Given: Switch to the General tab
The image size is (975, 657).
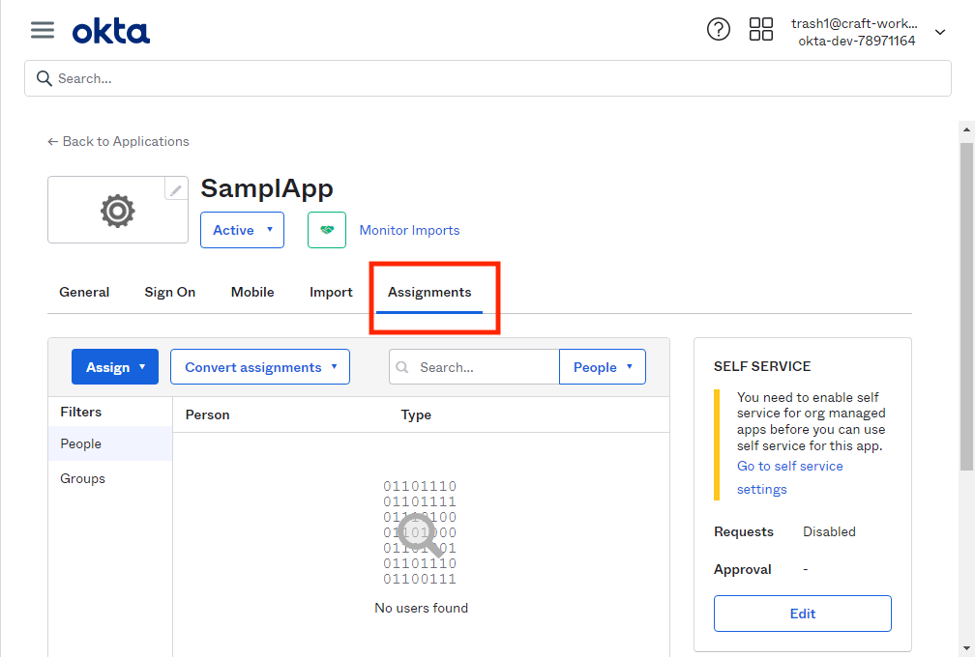Looking at the screenshot, I should 84,292.
